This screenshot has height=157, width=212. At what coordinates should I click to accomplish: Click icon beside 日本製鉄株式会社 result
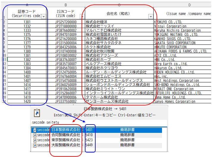pos(35,130)
